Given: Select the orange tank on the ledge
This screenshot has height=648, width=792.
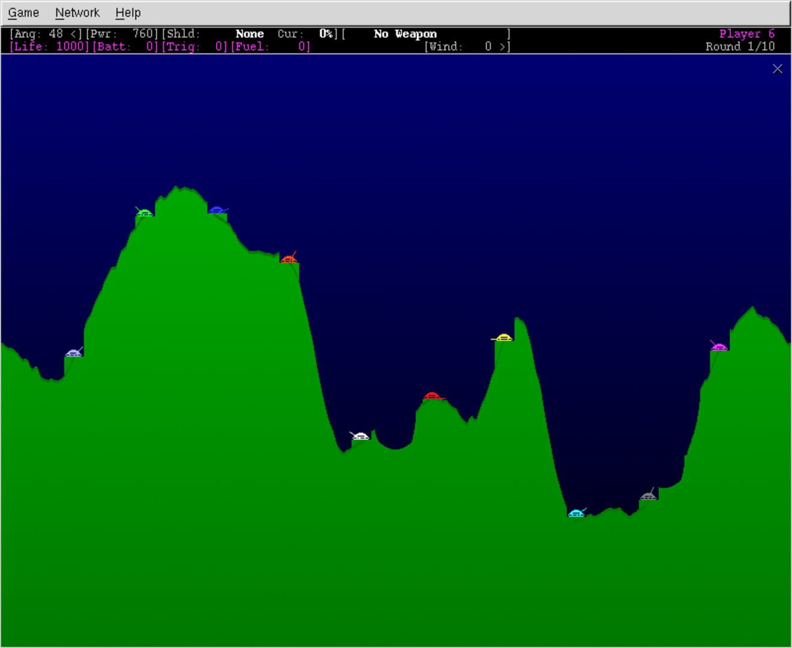Looking at the screenshot, I should [x=289, y=259].
